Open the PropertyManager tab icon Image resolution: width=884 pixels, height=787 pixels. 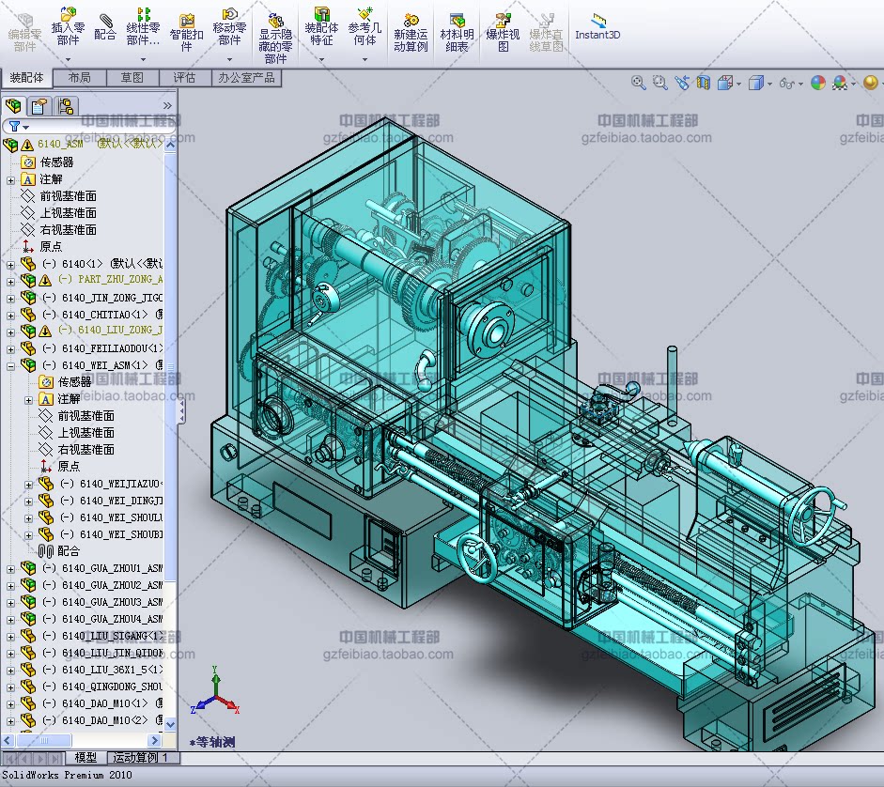click(39, 106)
